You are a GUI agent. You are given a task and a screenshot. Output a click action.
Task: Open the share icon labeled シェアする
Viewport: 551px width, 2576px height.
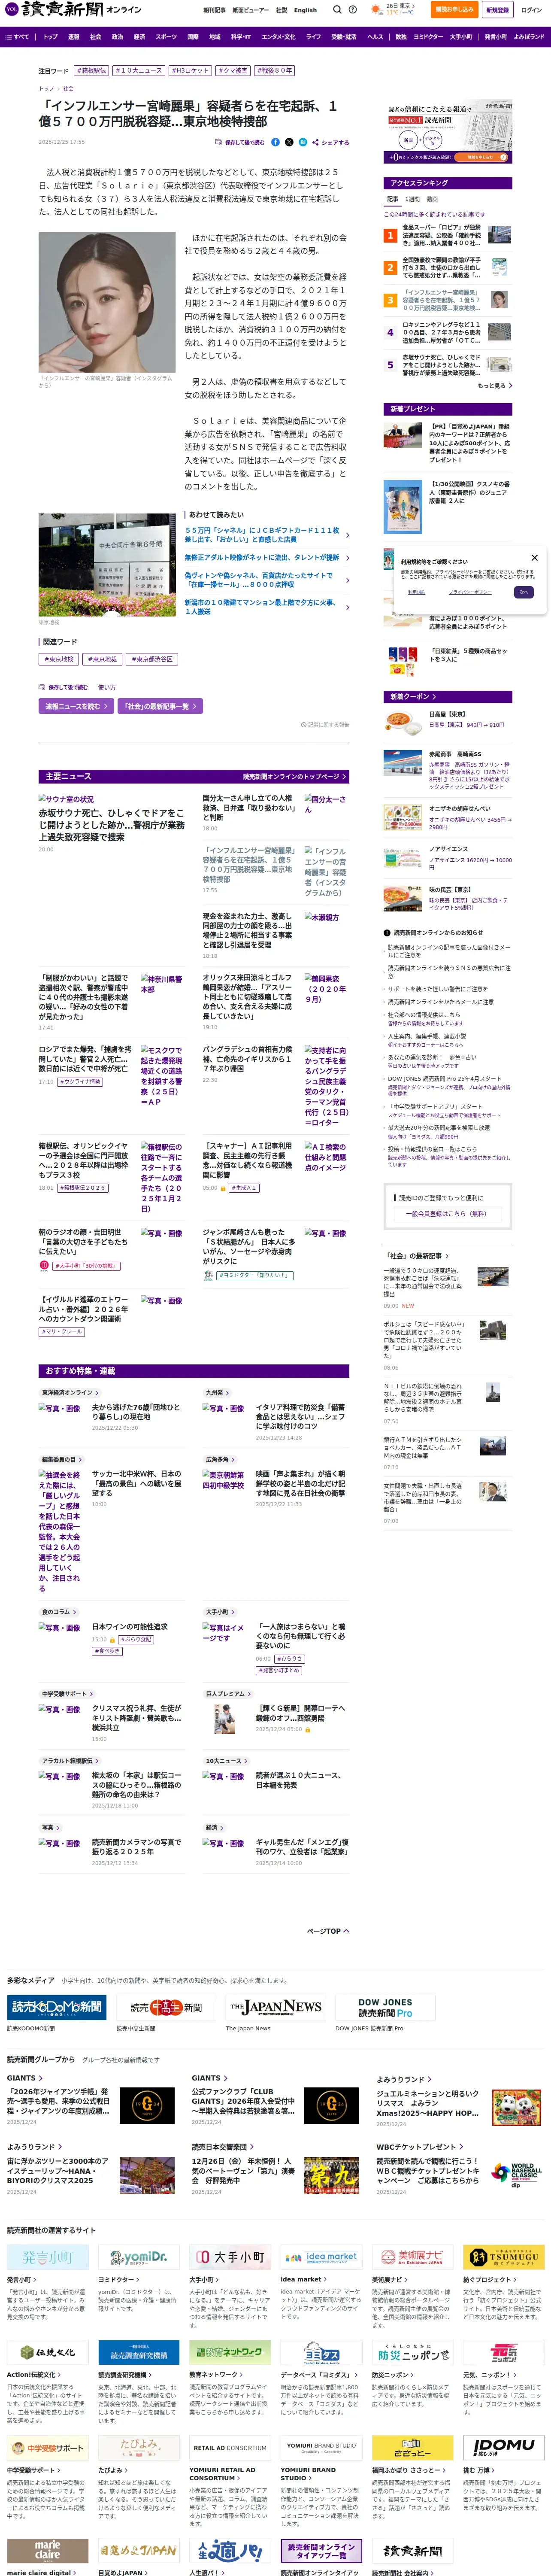click(330, 142)
